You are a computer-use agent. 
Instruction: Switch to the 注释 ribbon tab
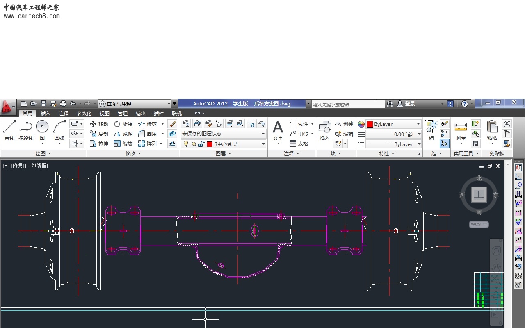(x=64, y=114)
